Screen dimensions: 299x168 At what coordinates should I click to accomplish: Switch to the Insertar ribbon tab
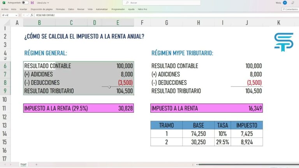coord(23,9)
